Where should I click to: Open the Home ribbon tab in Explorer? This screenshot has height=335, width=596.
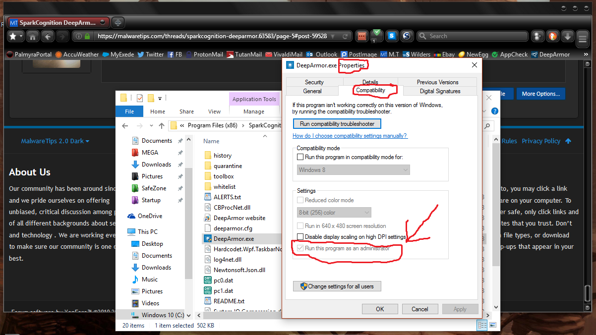pyautogui.click(x=158, y=112)
